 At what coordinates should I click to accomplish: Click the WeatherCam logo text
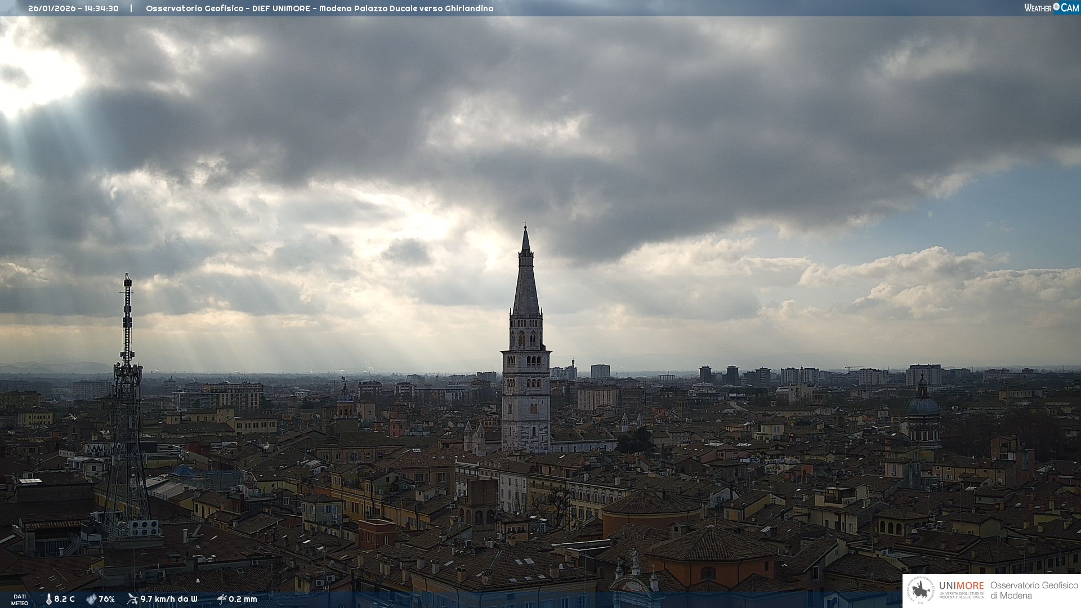coord(1051,8)
